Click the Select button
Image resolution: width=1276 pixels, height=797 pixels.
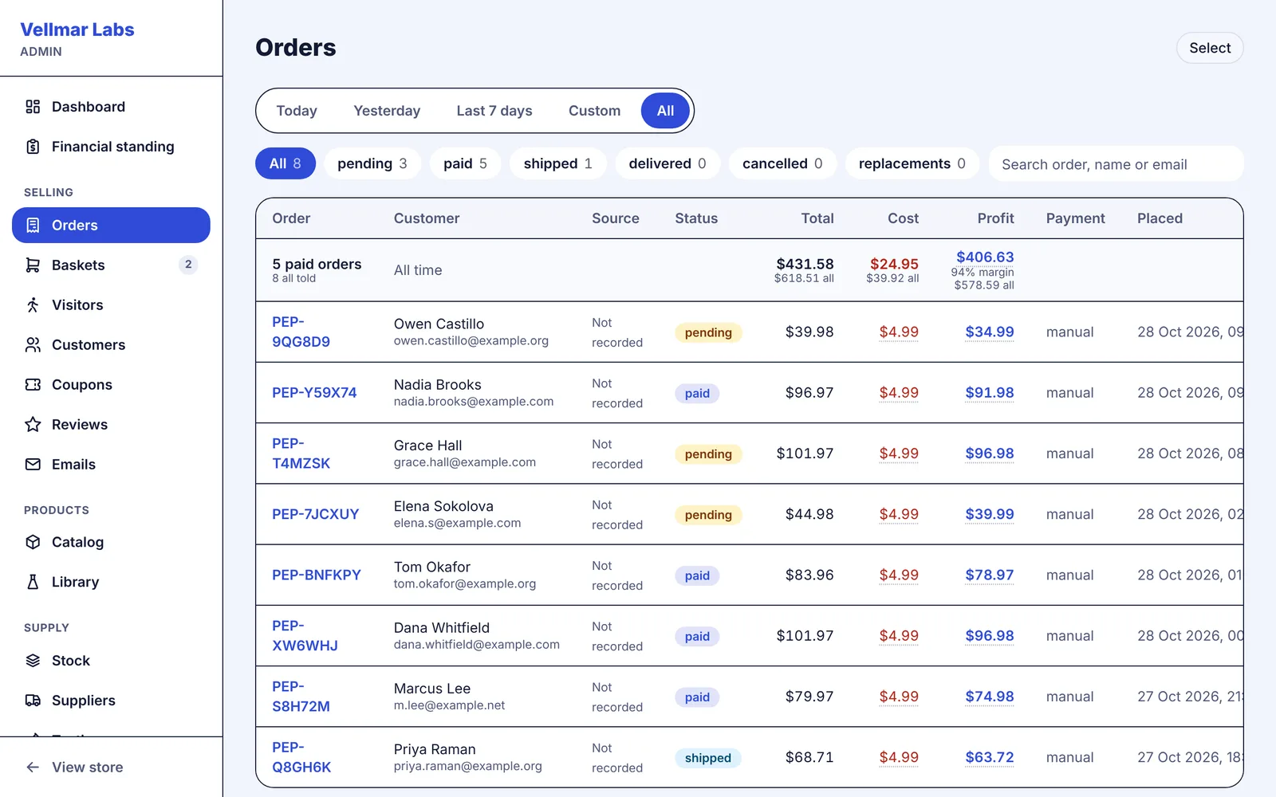pos(1210,48)
